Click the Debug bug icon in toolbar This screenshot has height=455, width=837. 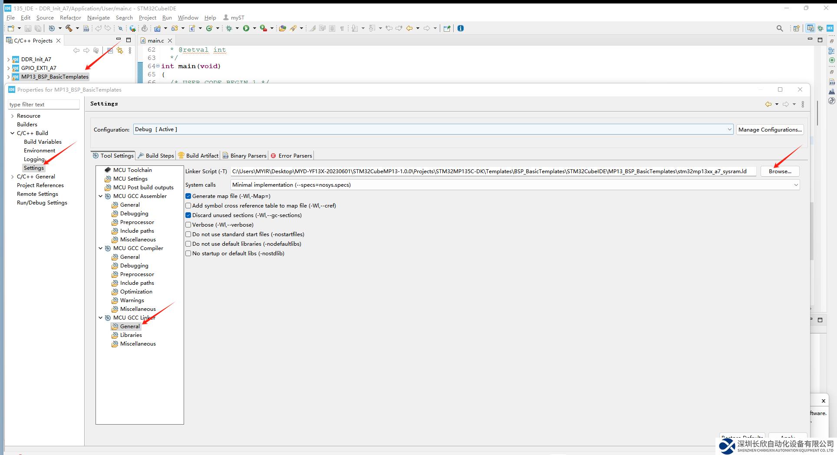[x=229, y=28]
